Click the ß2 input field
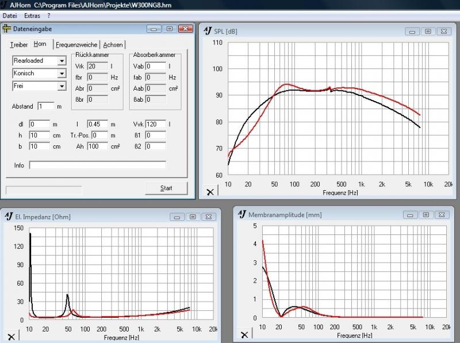Viewport: 460px width, 343px height. pos(155,147)
